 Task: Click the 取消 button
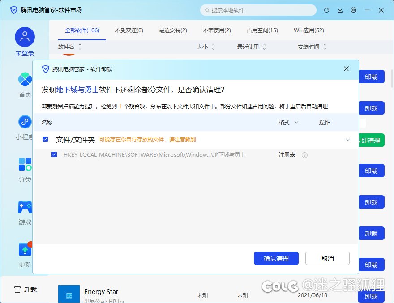coord(327,258)
